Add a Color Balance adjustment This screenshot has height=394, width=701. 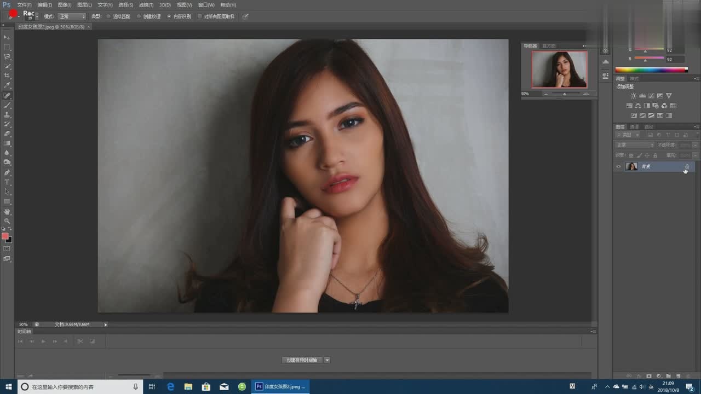(638, 106)
